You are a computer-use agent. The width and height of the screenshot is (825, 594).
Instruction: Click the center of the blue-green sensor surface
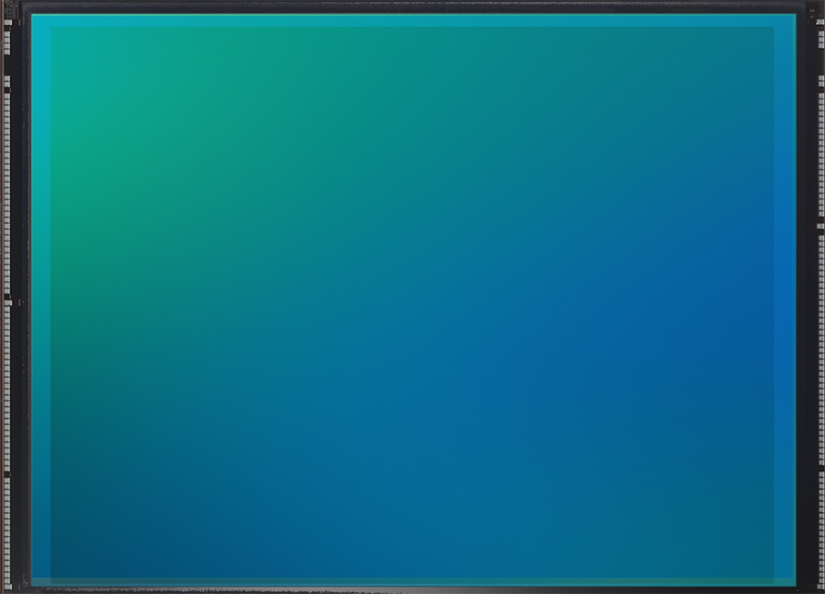pos(412,300)
